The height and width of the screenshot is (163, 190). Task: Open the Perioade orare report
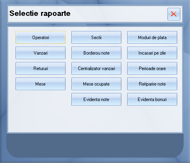[x=152, y=69]
